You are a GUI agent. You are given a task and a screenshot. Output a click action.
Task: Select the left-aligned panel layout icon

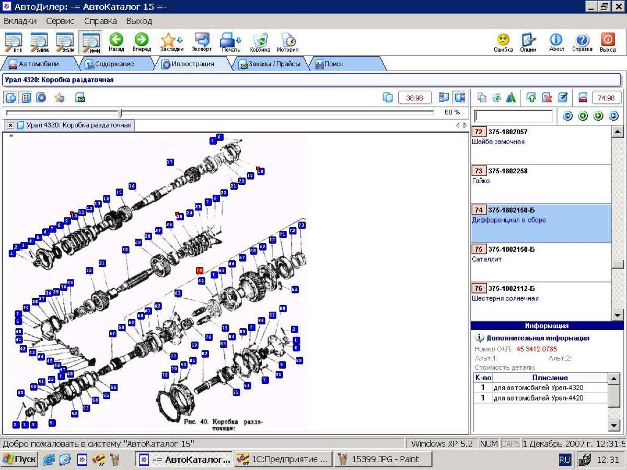tap(445, 98)
